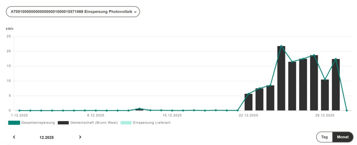Go to previous month with left arrow

pos(14,137)
